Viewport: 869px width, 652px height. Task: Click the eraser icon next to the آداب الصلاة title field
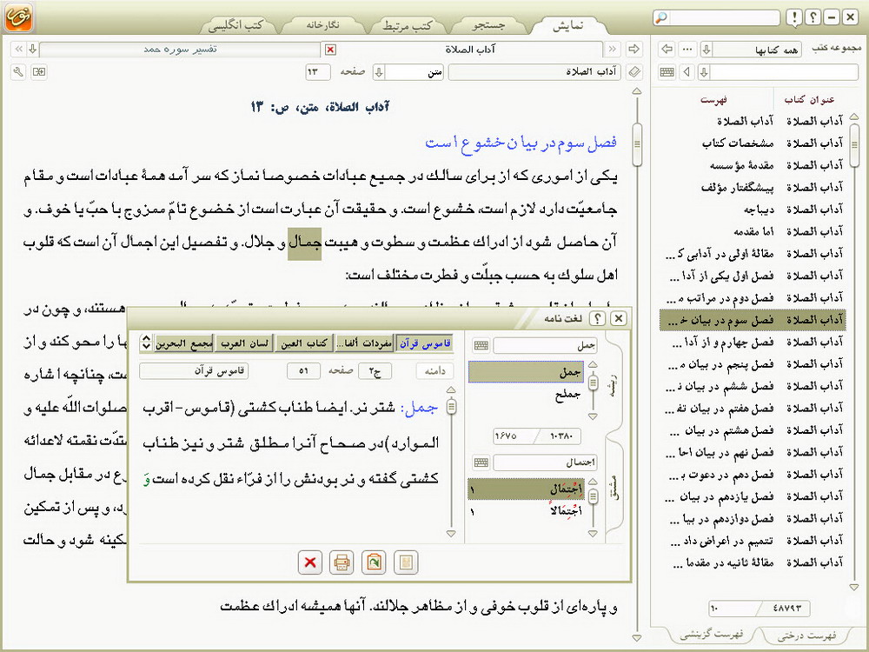[x=634, y=72]
